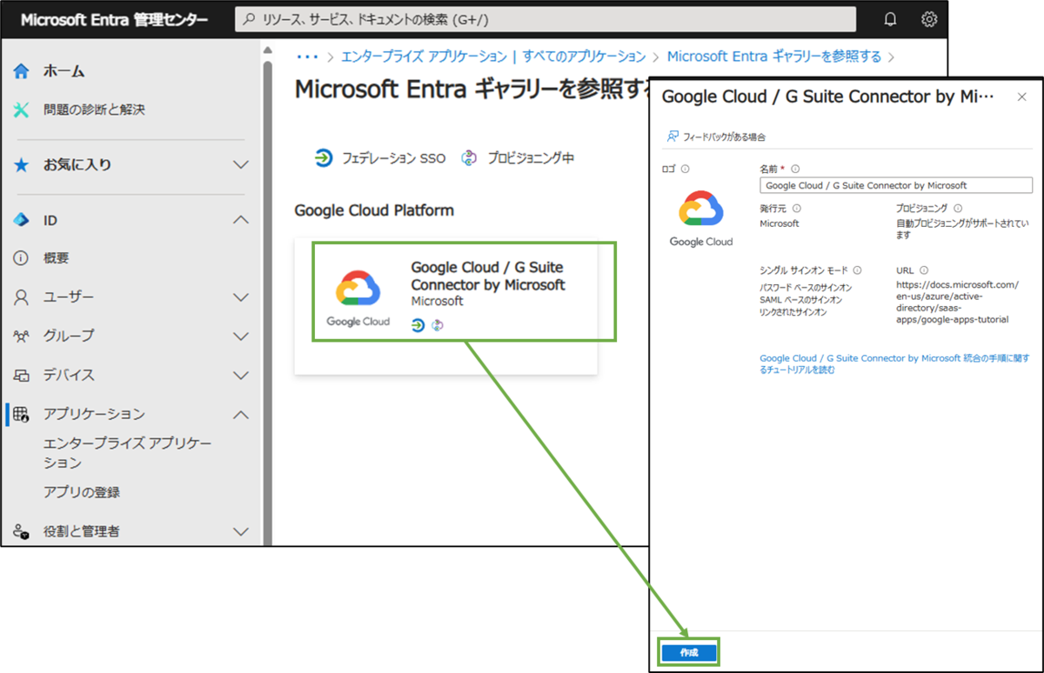The image size is (1044, 673).
Task: Select the docs.microsoft.com URL text
Action: 957,302
